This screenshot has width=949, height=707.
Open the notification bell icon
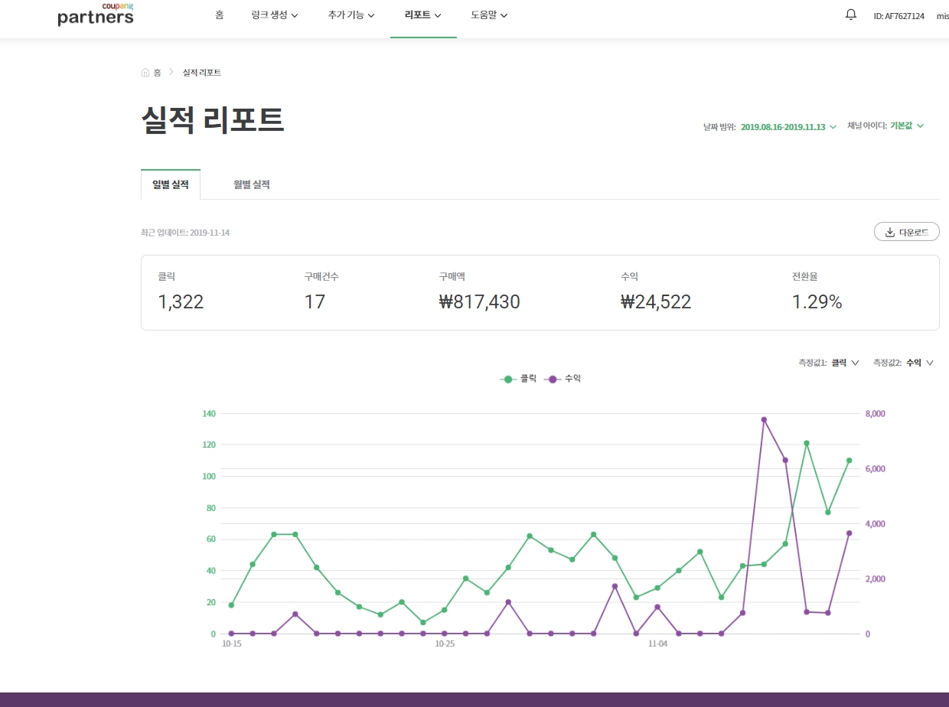click(x=851, y=15)
